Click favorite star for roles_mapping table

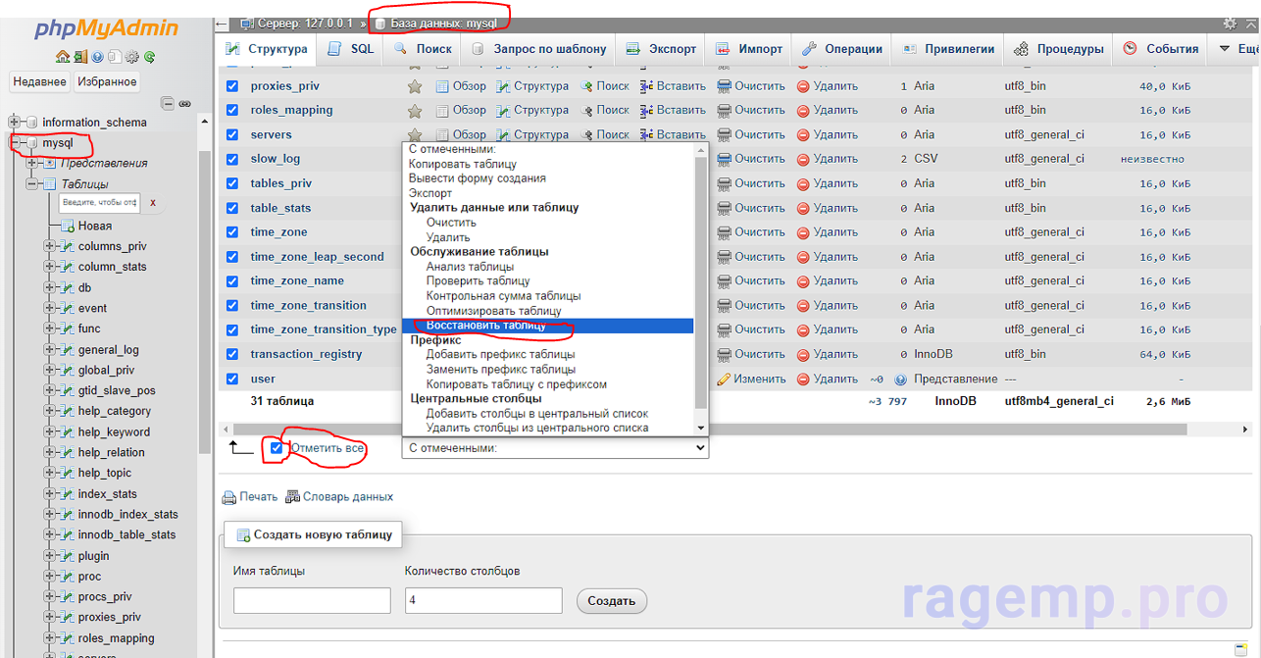(415, 111)
